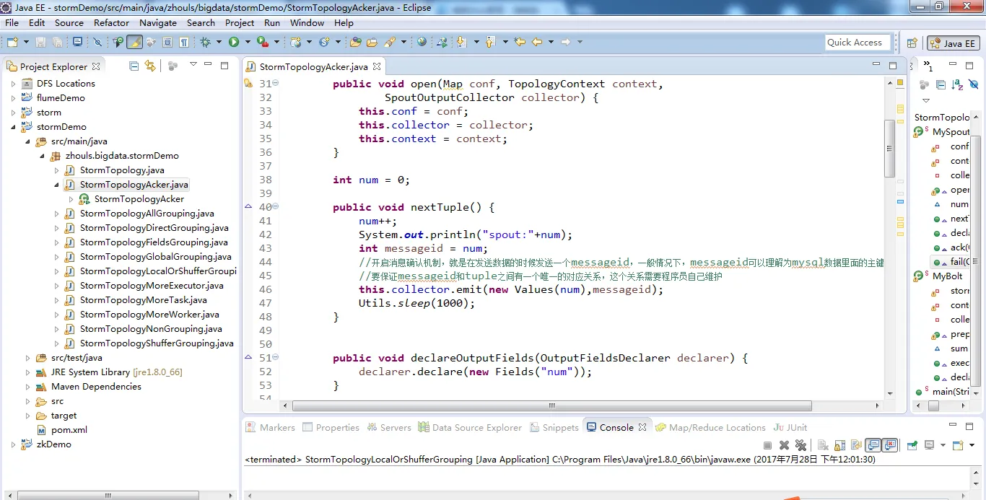Expand Maven Dependencies node
986x500 pixels.
coord(27,387)
